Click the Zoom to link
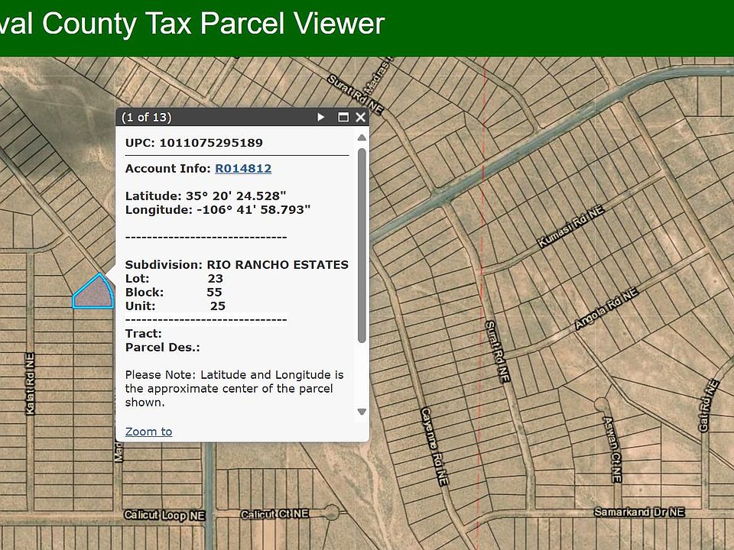The width and height of the screenshot is (734, 550). point(148,431)
